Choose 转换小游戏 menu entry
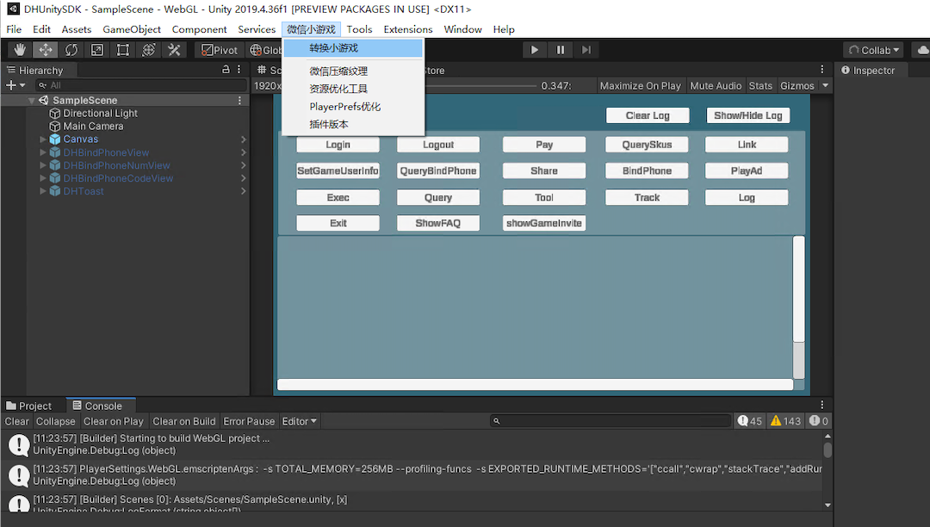 point(353,48)
